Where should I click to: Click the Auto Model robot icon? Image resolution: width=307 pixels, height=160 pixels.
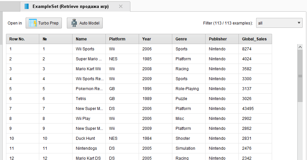[x=74, y=23]
